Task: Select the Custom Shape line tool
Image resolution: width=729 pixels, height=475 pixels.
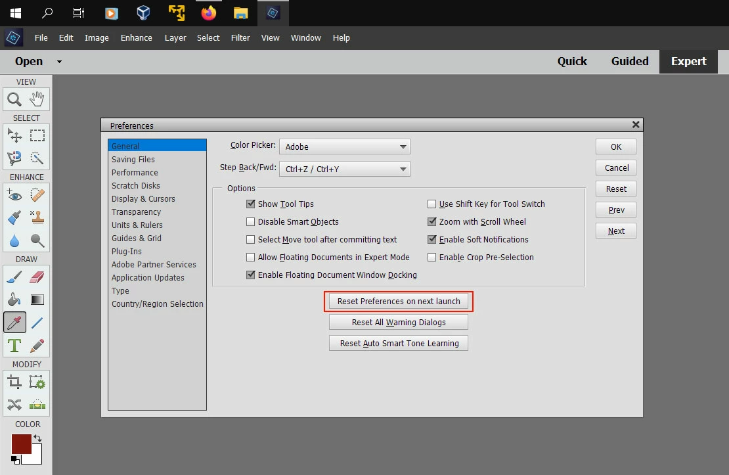Action: point(37,322)
